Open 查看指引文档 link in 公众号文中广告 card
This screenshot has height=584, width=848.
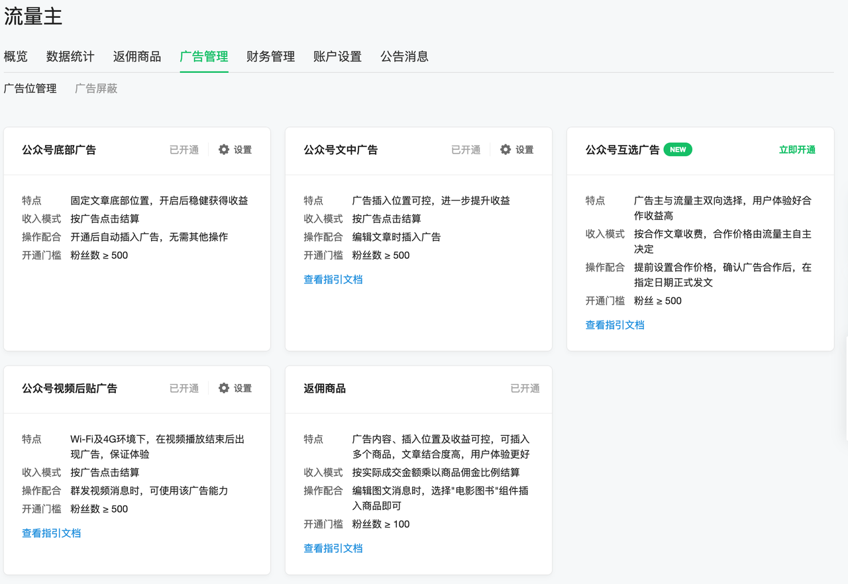coord(333,279)
